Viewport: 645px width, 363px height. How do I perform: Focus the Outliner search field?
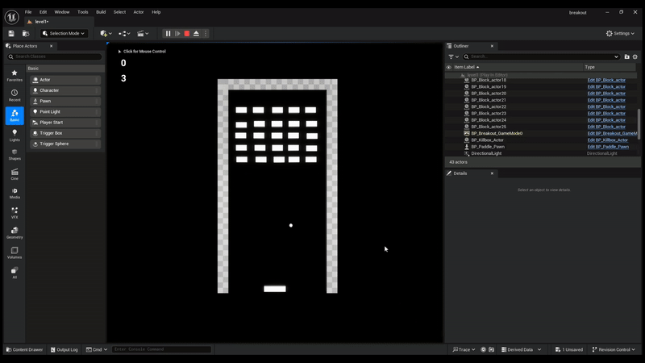(x=537, y=56)
